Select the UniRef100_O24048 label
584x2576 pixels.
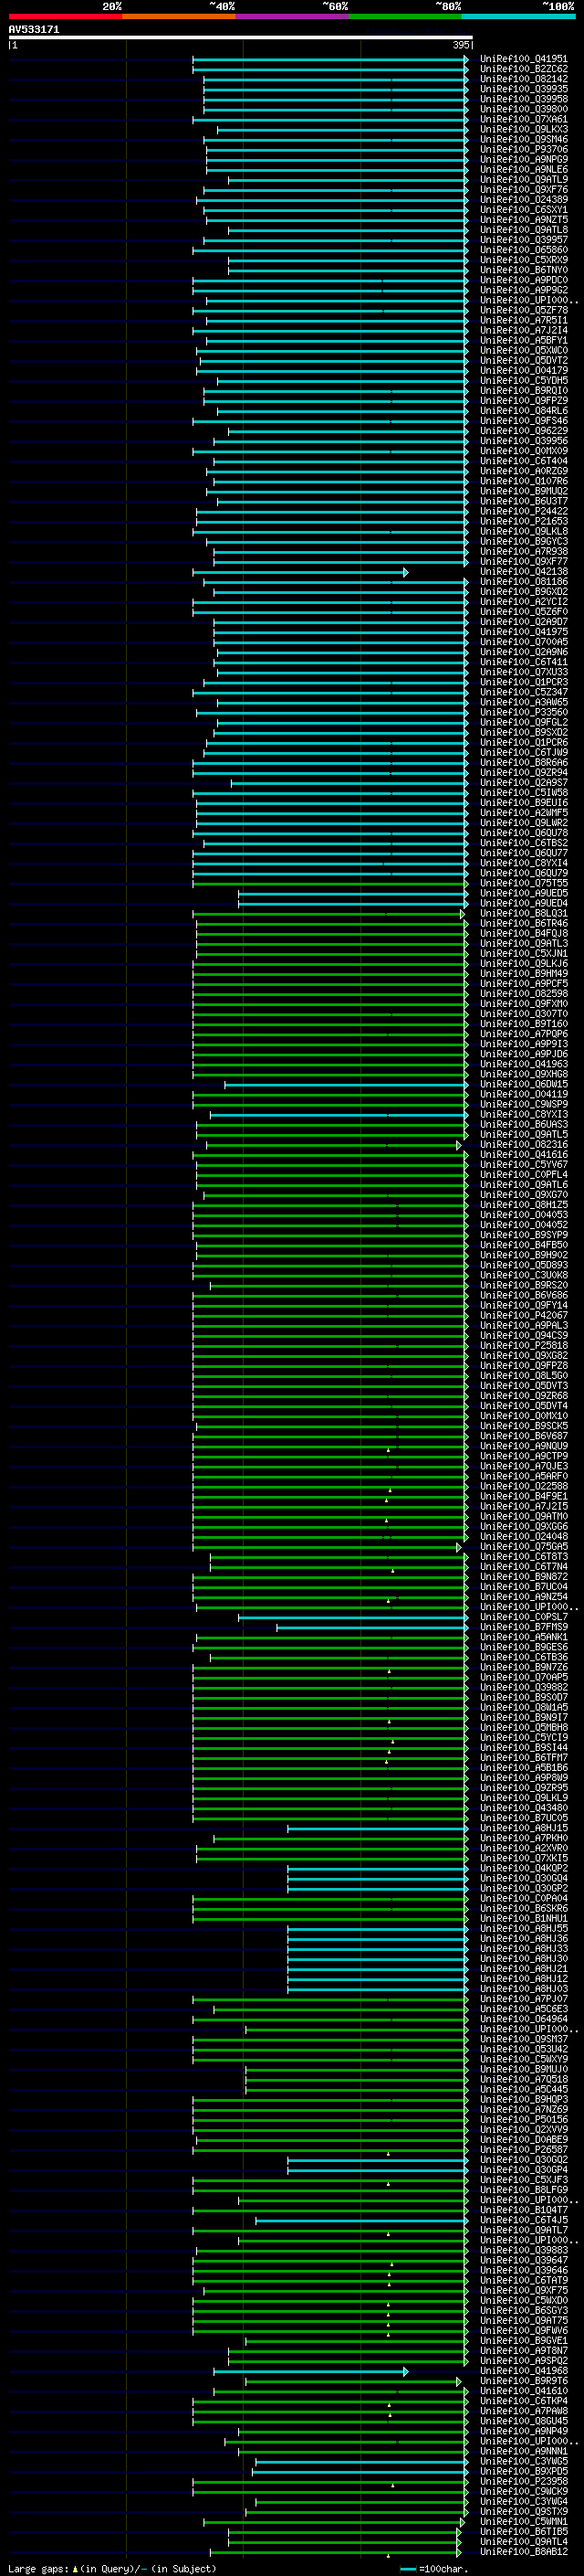(523, 1537)
